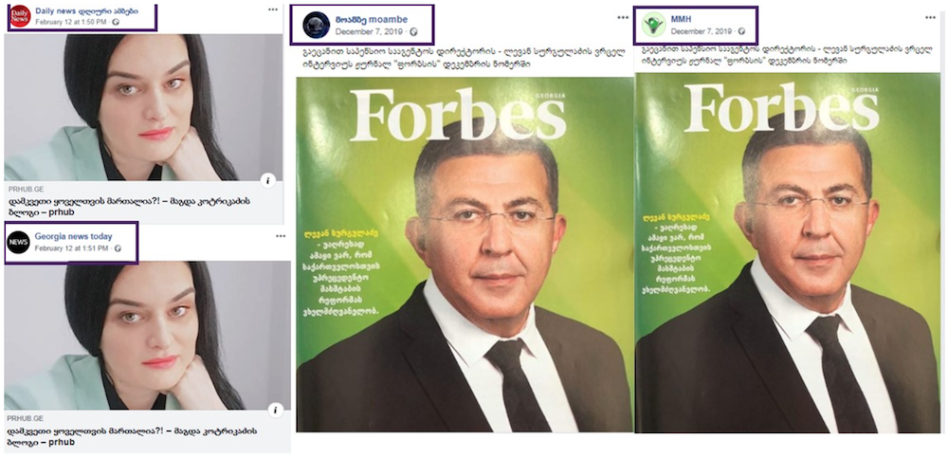Open Forbes cover image in moambe post
The image size is (948, 458).
coord(464,254)
